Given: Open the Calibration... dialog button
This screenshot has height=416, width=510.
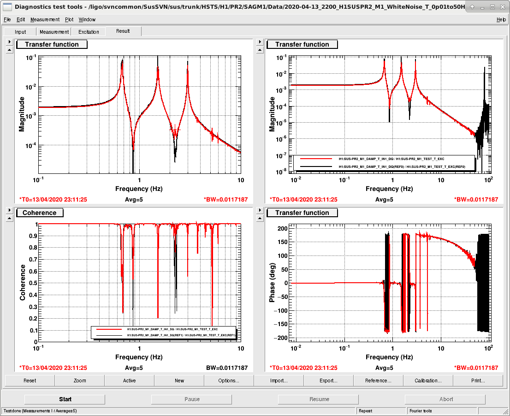Looking at the screenshot, I should click(x=428, y=380).
